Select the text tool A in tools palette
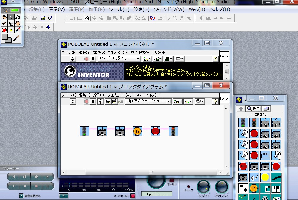The width and height of the screenshot is (298, 200). 18,17
